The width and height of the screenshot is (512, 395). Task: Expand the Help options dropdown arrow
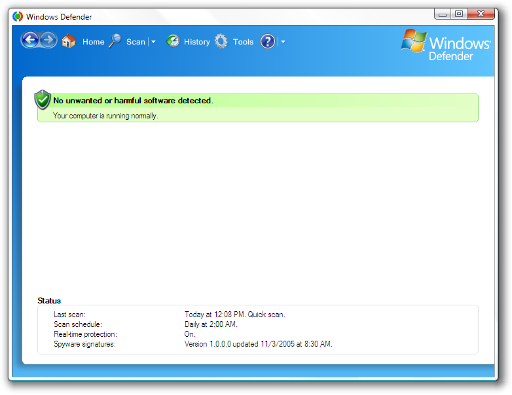point(283,42)
